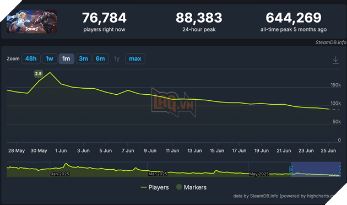The width and height of the screenshot is (347, 205).
Task: Toggle the Markers series in legend
Action: (192, 187)
